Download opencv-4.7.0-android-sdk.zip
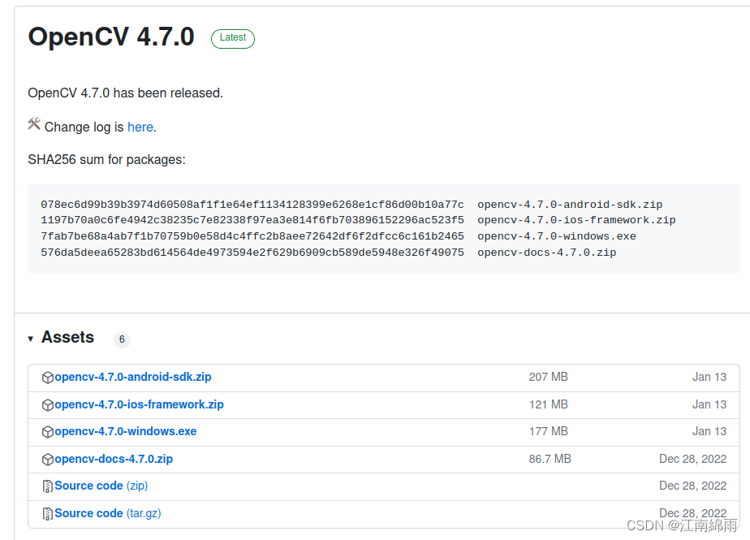750x540 pixels. 133,378
